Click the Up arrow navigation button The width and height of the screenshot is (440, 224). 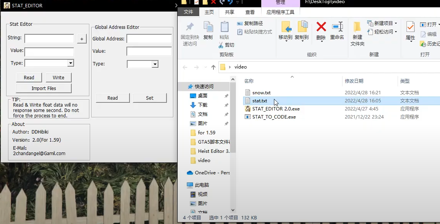[x=213, y=67]
